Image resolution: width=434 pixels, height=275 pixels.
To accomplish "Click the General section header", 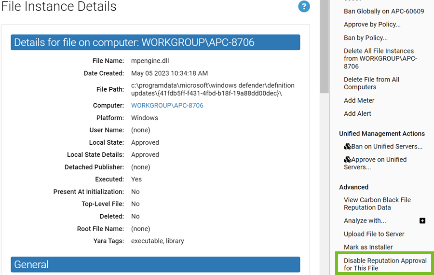I will [x=155, y=265].
